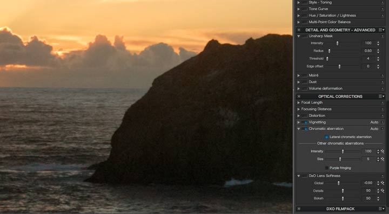Click the DxO FilmPack palette title
Viewport: 389px width, 214px height.
pyautogui.click(x=340, y=209)
